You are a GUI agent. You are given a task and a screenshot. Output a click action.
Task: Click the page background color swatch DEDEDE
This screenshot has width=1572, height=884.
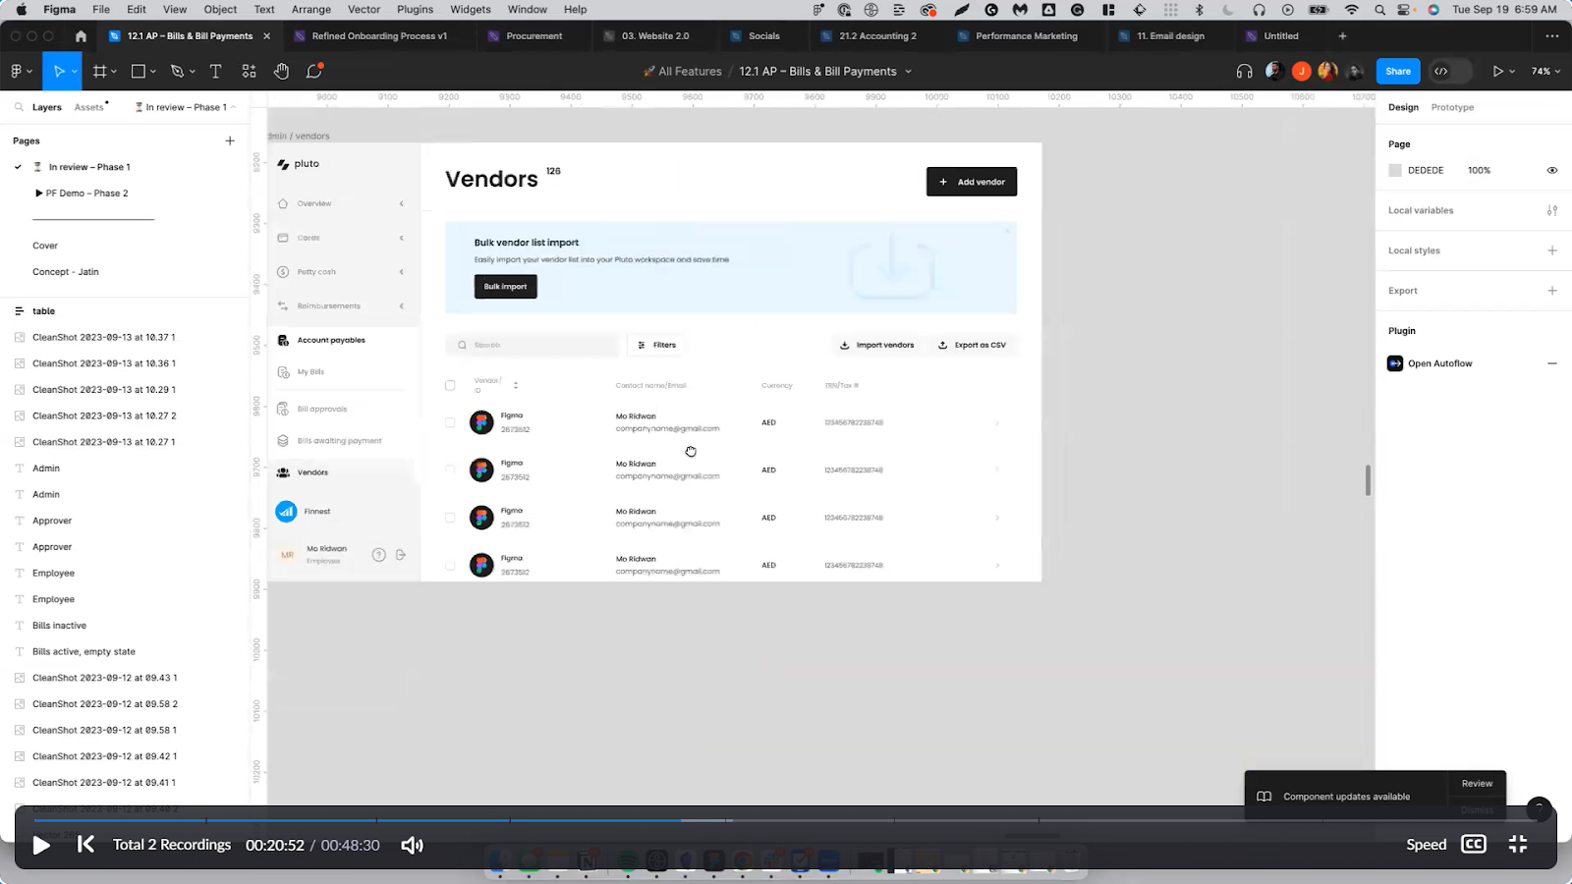pyautogui.click(x=1394, y=170)
